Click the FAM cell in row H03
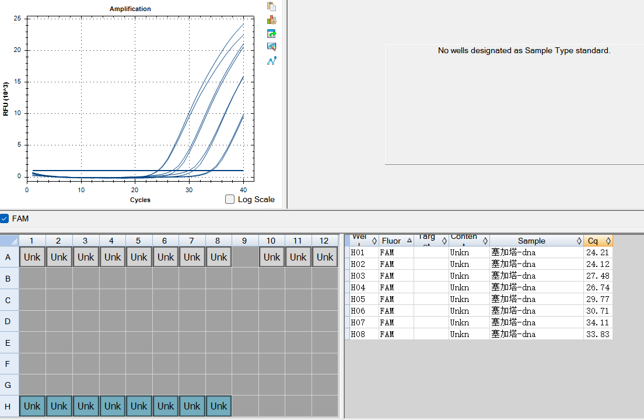The width and height of the screenshot is (644, 420). [x=396, y=276]
